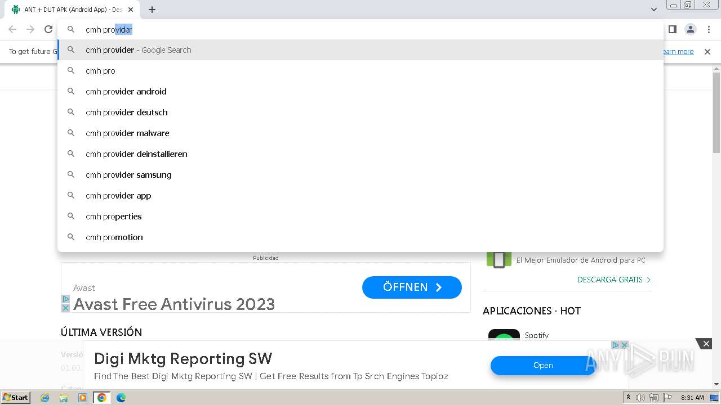
Task: Close the Avast ad with small X
Action: pos(65,308)
